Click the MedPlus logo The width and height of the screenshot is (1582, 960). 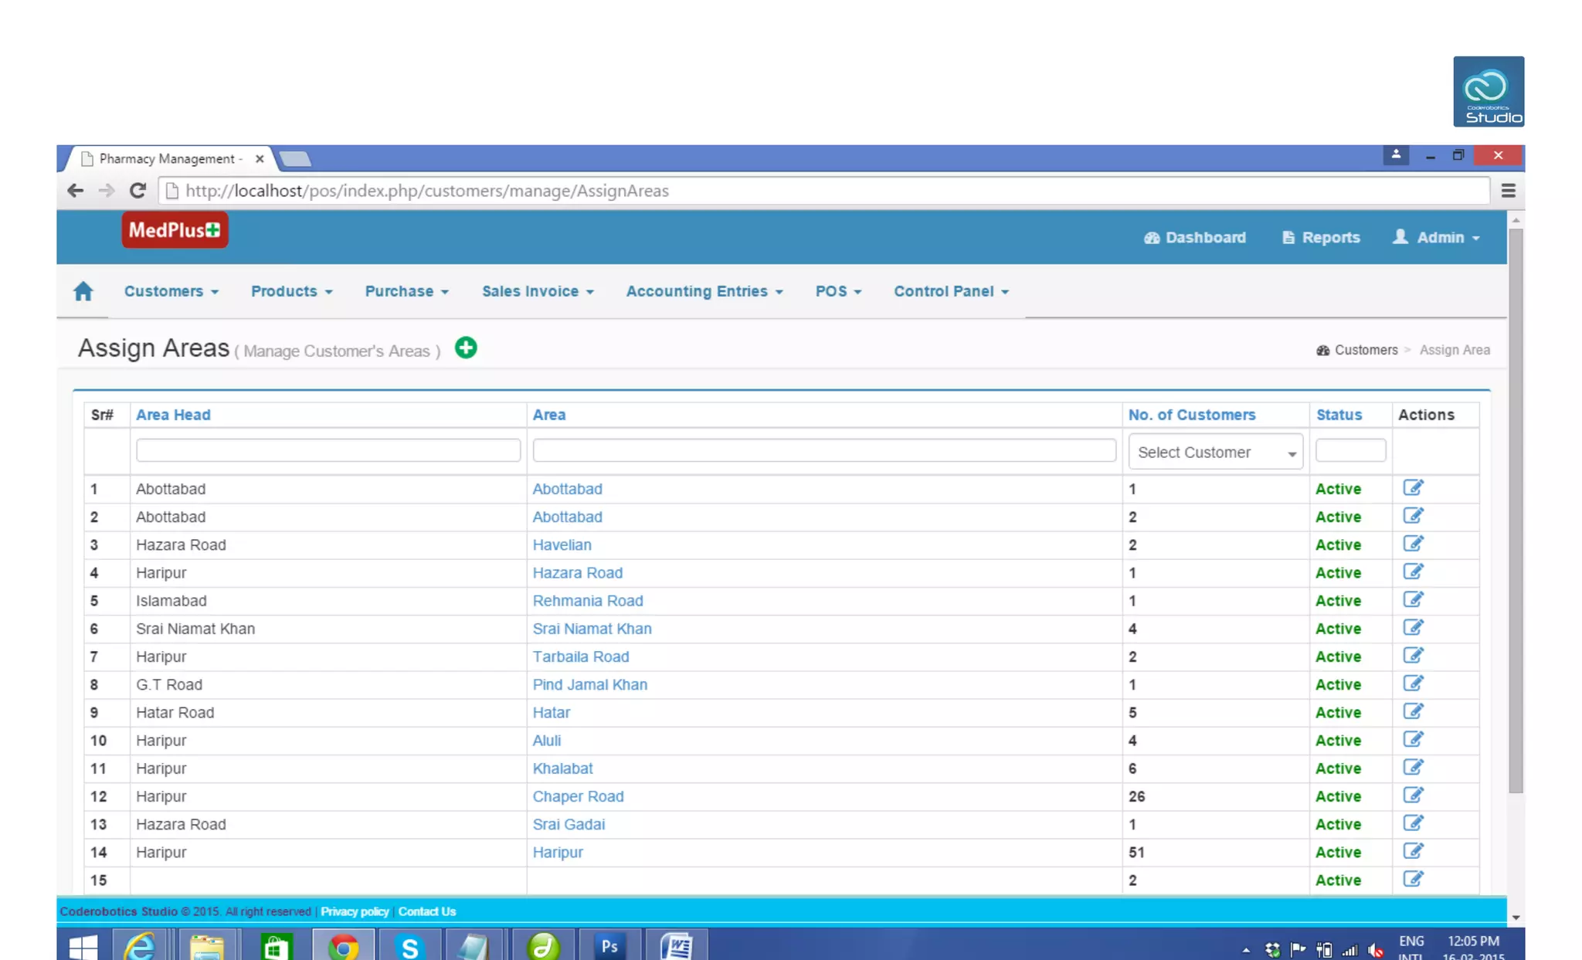pos(175,230)
